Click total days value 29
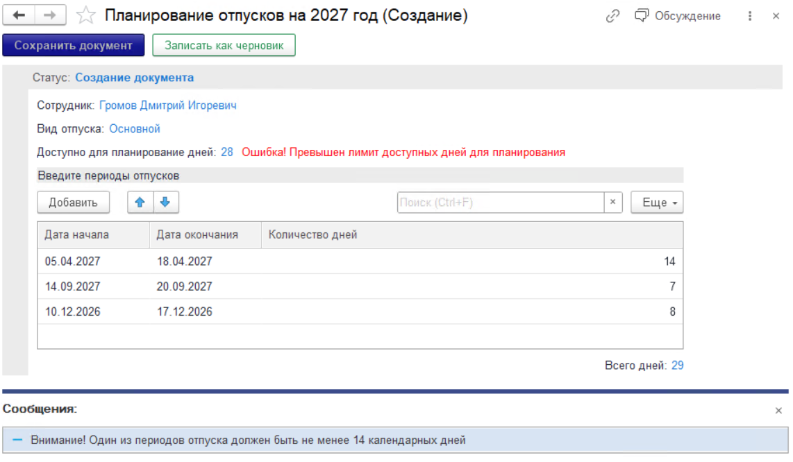Viewport: 793px width, 462px height. [x=677, y=366]
